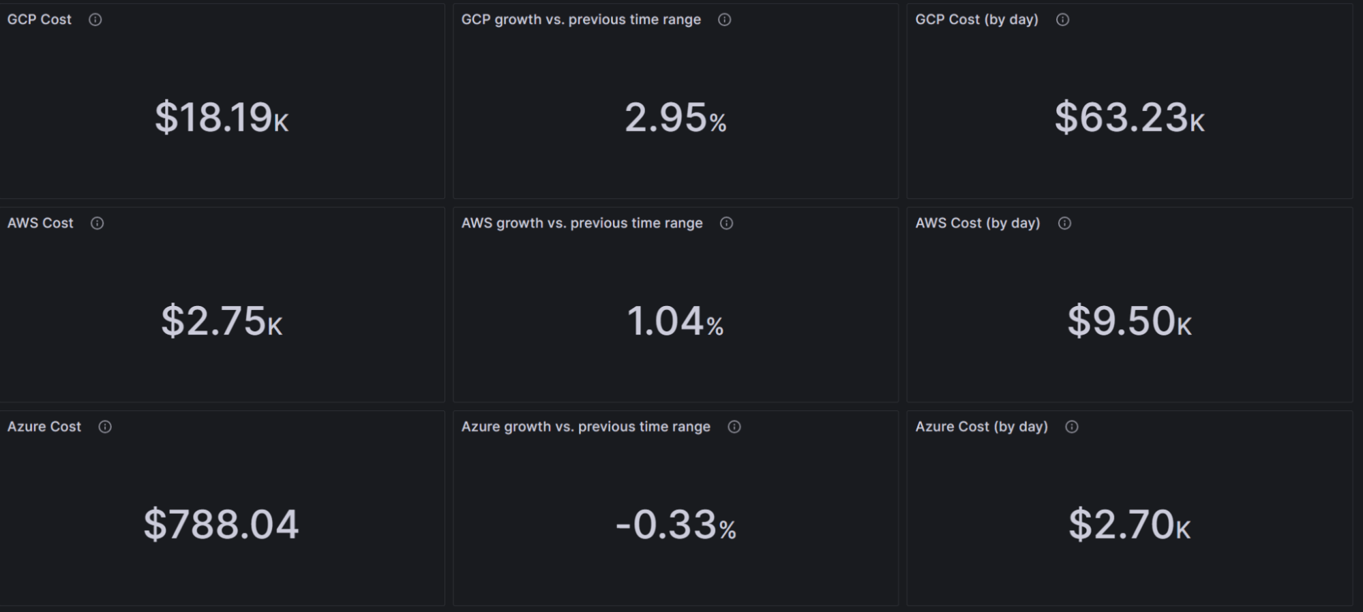1363x612 pixels.
Task: Select the $18.19K GCP Cost value
Action: 221,117
